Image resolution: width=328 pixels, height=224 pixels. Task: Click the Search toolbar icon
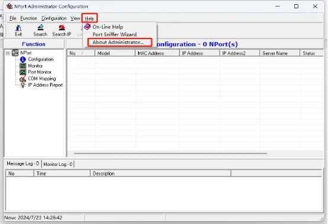click(40, 28)
